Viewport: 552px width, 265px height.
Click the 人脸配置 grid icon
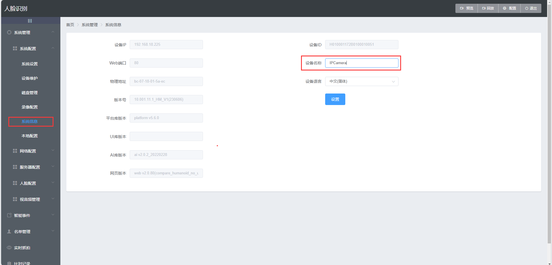[15, 183]
